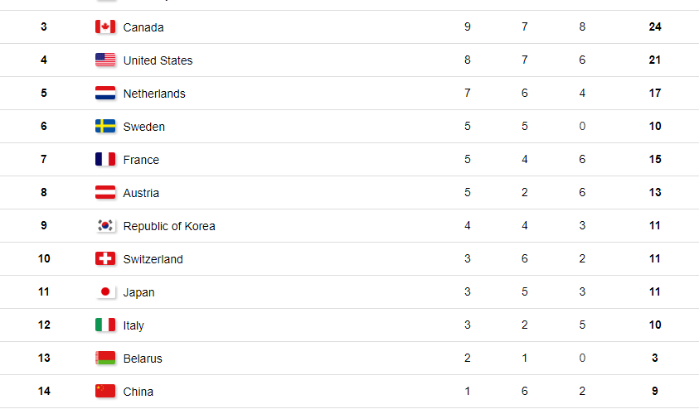
Task: Click the Austria flag icon
Action: point(105,192)
